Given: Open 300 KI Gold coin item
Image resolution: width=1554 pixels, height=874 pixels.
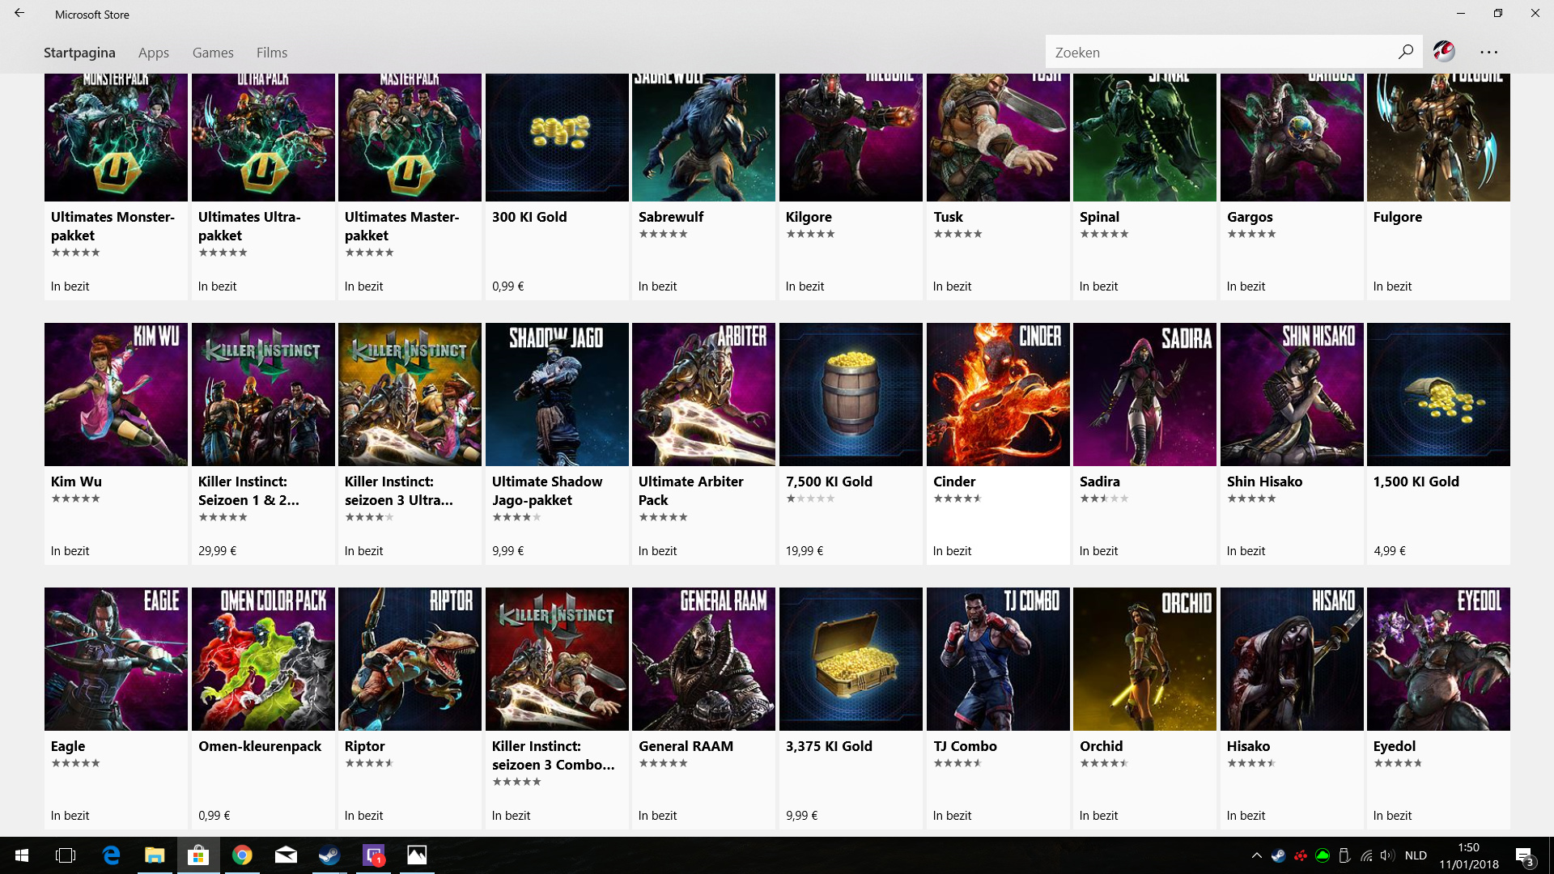Looking at the screenshot, I should point(557,187).
